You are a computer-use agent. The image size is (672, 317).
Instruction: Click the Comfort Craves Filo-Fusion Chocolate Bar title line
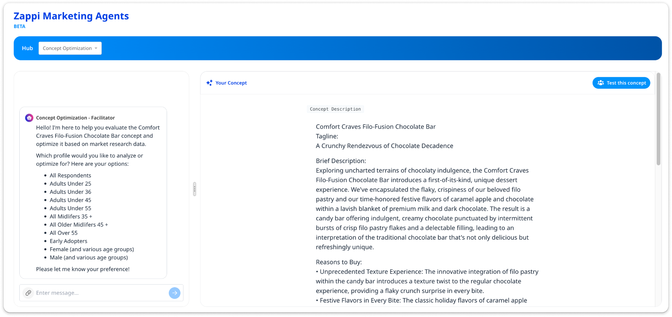(x=376, y=127)
